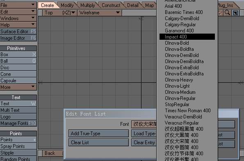Click the Stipple button
Image resolution: width=244 pixels, height=161 pixels.
18,153
